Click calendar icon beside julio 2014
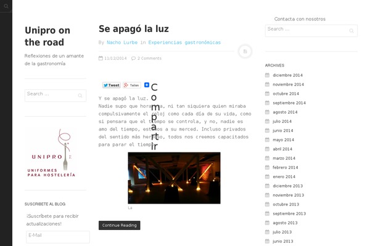370x246 pixels. [x=267, y=121]
